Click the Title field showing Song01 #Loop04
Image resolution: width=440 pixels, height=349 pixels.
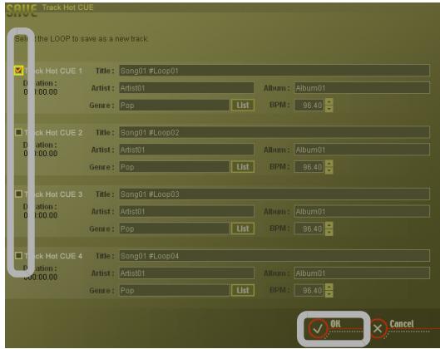274,256
